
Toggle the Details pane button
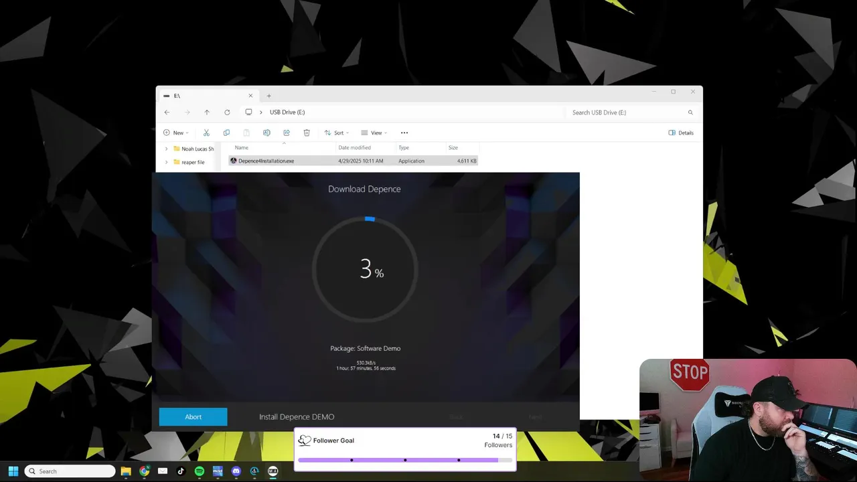(x=681, y=133)
